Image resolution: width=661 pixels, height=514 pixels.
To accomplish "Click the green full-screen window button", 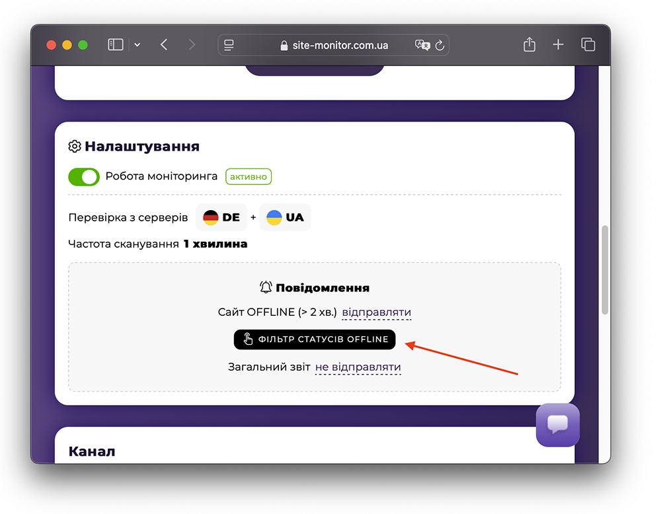I will (83, 45).
